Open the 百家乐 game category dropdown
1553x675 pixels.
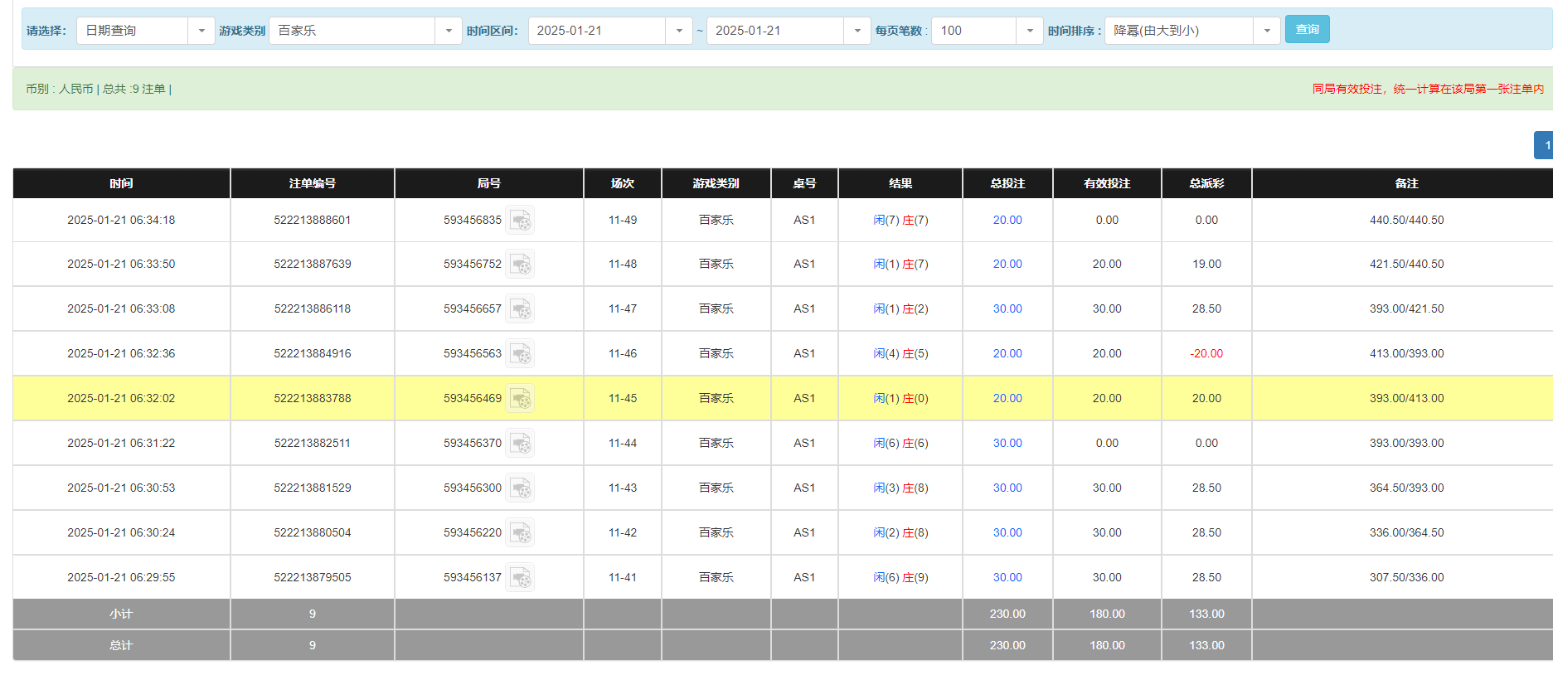click(x=448, y=31)
